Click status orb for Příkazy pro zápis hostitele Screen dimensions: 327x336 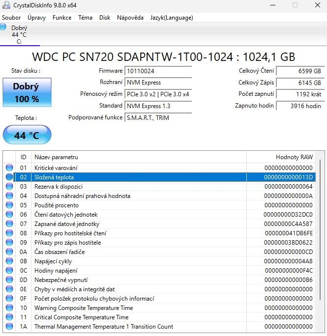pyautogui.click(x=9, y=242)
